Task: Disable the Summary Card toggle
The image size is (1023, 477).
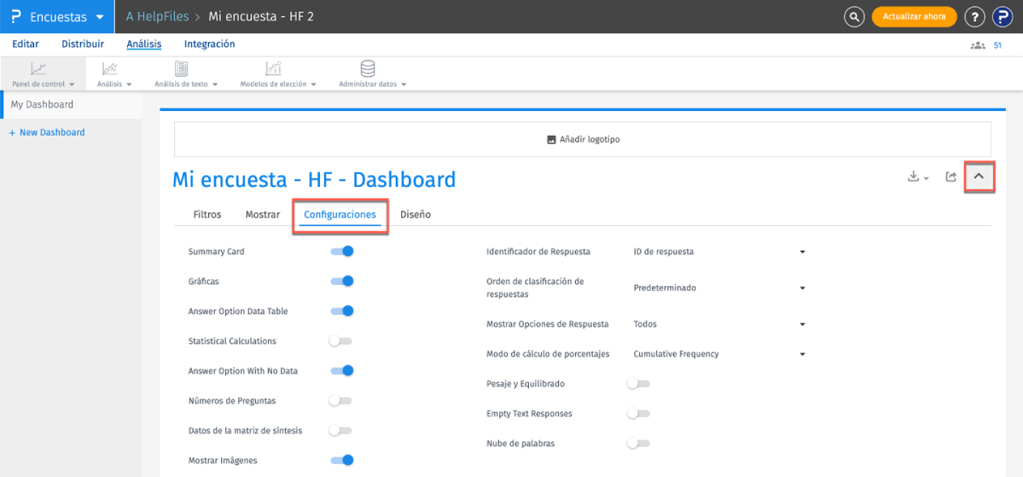Action: point(341,252)
